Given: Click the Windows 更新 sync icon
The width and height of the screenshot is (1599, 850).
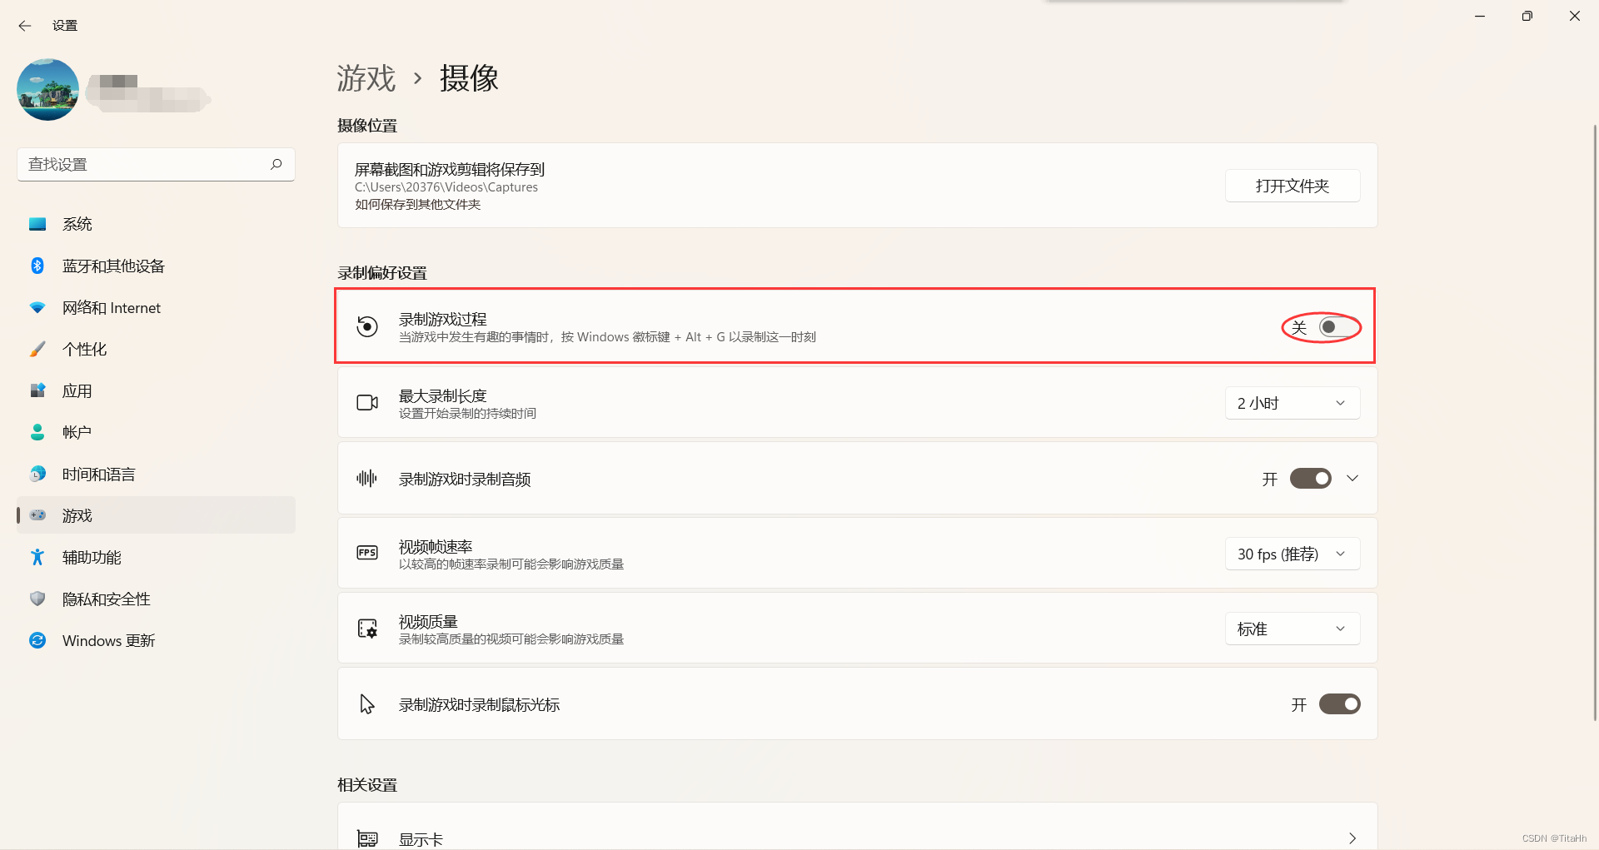Looking at the screenshot, I should pyautogui.click(x=37, y=640).
